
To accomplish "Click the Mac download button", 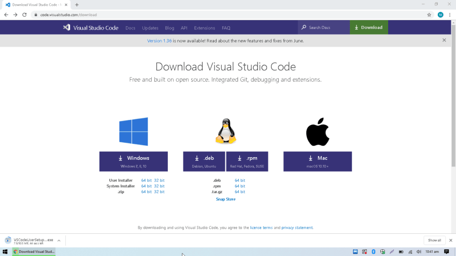I will (x=318, y=161).
